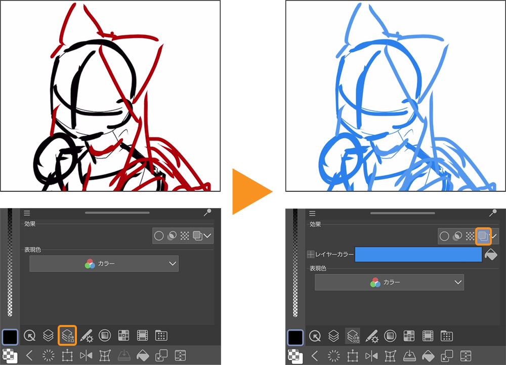
Task: Click pin icon at top of right panel
Action: 492,213
